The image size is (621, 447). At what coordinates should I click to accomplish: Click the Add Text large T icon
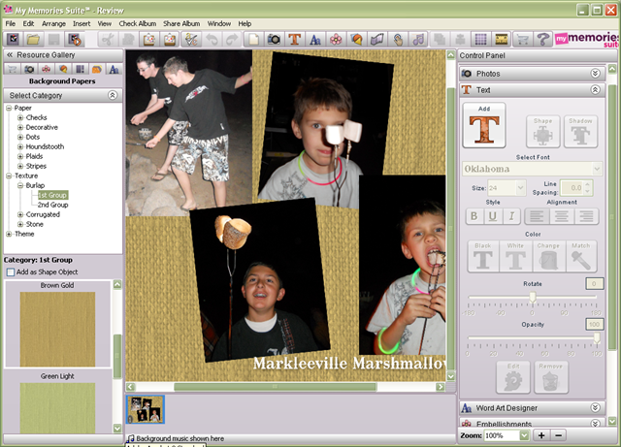coord(484,125)
